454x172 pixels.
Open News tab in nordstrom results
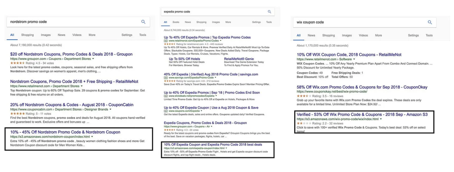click(x=61, y=35)
